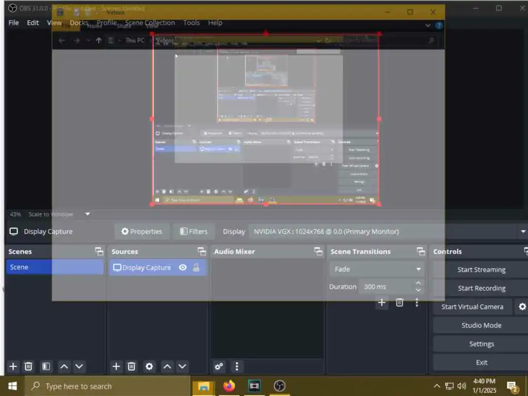Open File Explorer from taskbar
Viewport: 528px width, 396px height.
point(203,386)
